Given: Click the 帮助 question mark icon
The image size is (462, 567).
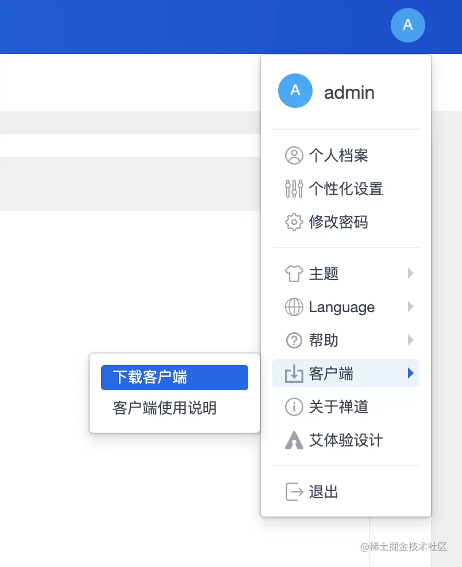Looking at the screenshot, I should click(294, 340).
